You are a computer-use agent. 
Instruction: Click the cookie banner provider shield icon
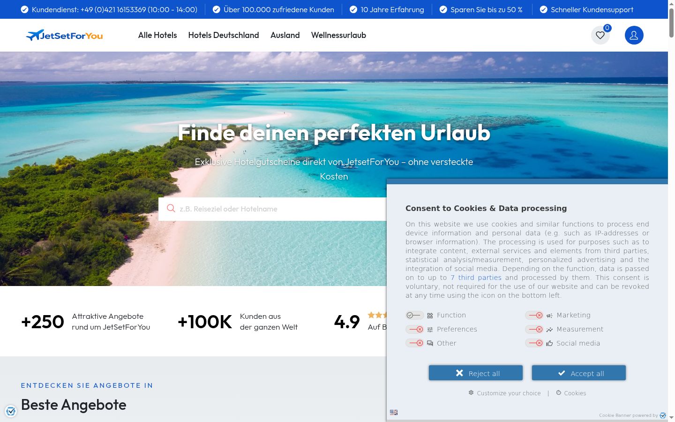tap(663, 415)
